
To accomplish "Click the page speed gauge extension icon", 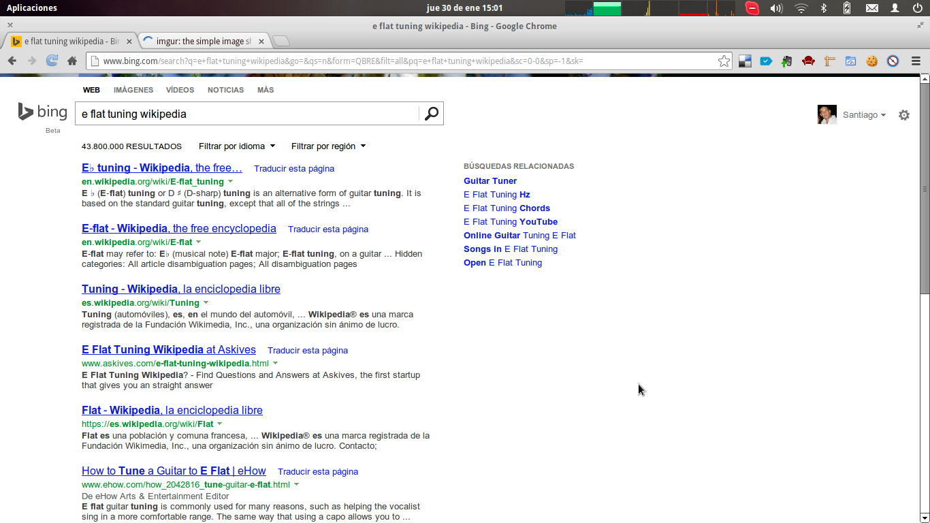I will [x=850, y=61].
